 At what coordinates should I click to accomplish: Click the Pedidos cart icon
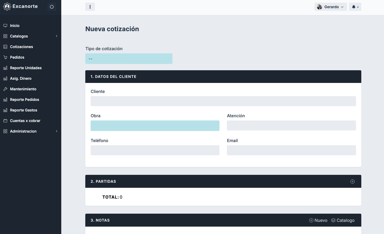[x=5, y=57]
